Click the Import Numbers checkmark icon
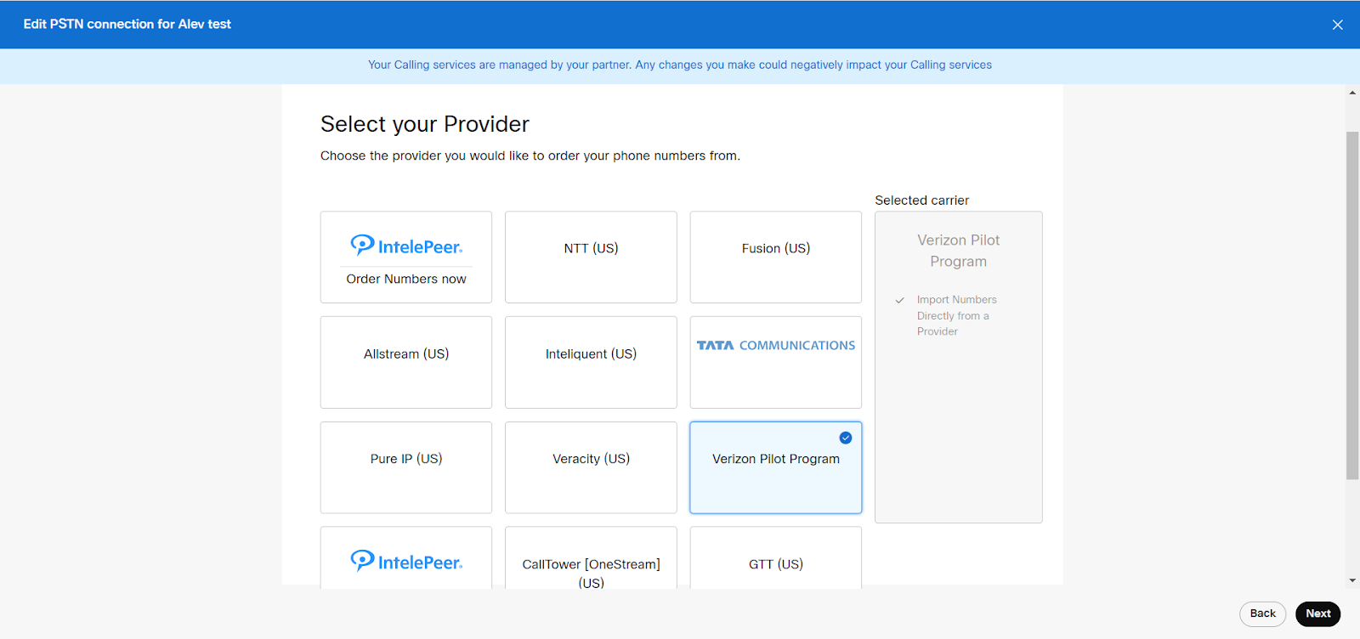 899,300
